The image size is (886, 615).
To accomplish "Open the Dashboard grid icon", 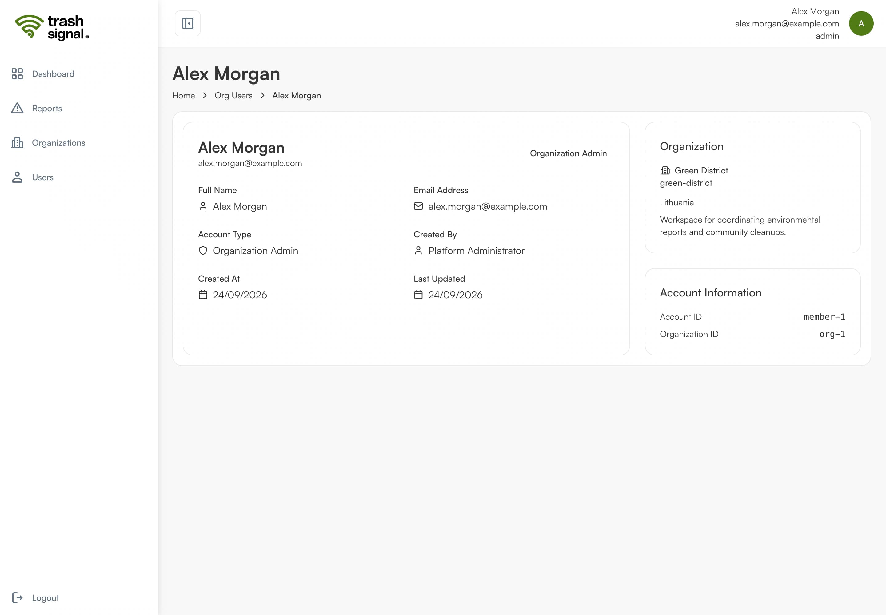I will [17, 73].
